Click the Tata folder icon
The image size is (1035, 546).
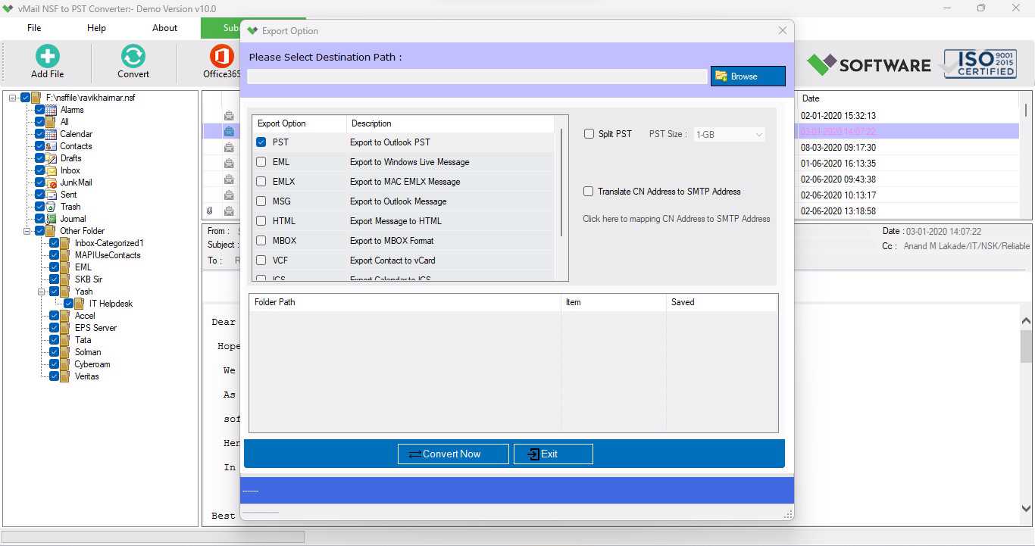[65, 340]
